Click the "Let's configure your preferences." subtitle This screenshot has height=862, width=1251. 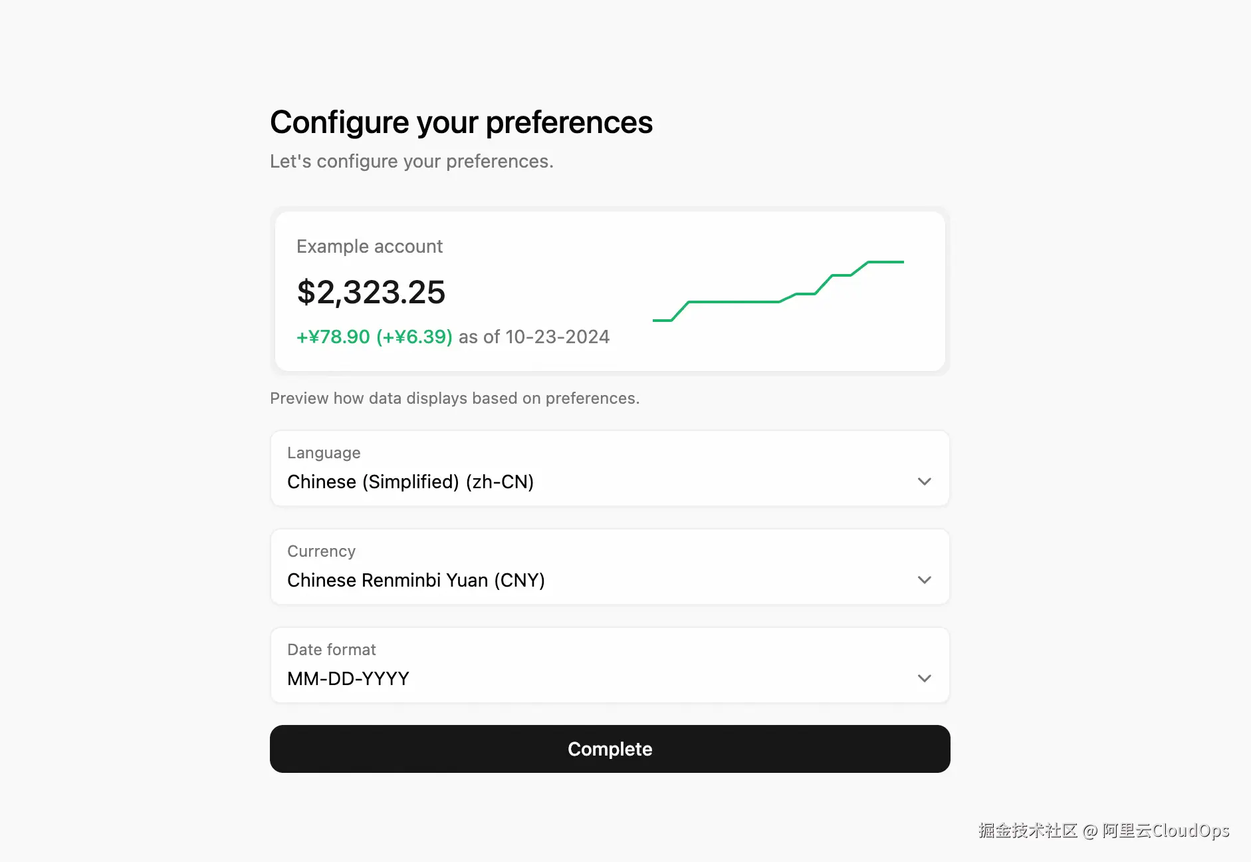tap(411, 161)
